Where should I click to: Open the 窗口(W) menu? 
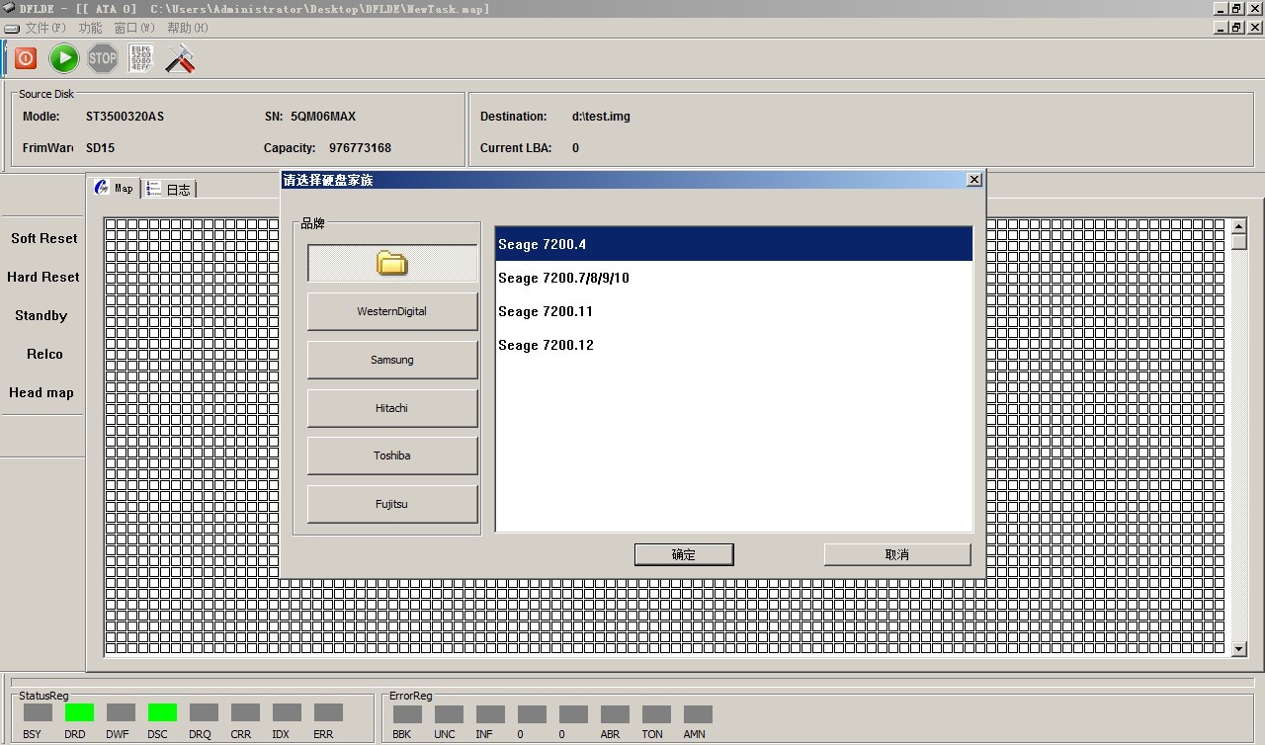[x=133, y=28]
